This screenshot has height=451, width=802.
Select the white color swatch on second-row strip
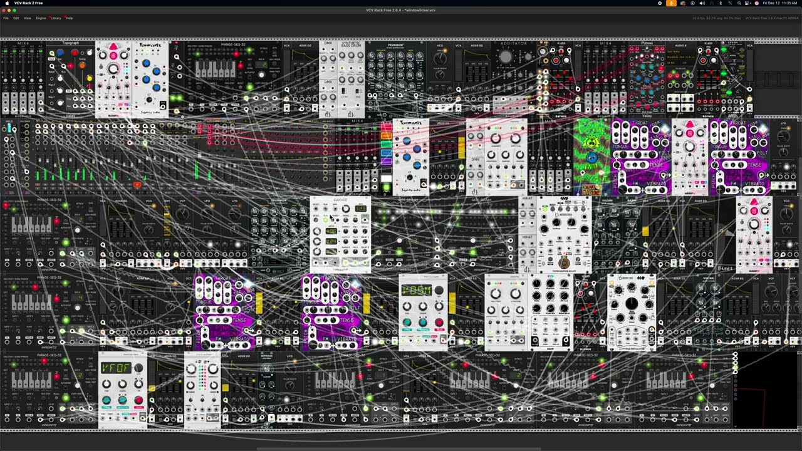386,179
